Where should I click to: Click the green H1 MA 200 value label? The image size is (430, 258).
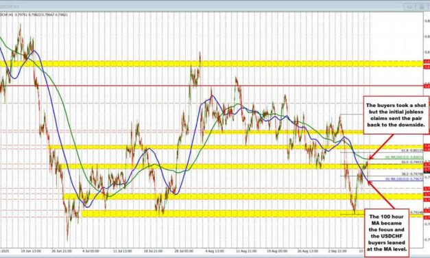point(404,157)
